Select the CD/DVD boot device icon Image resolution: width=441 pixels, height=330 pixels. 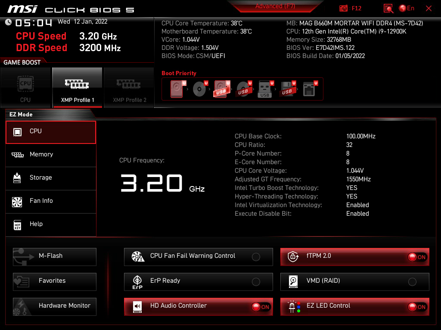pos(200,89)
